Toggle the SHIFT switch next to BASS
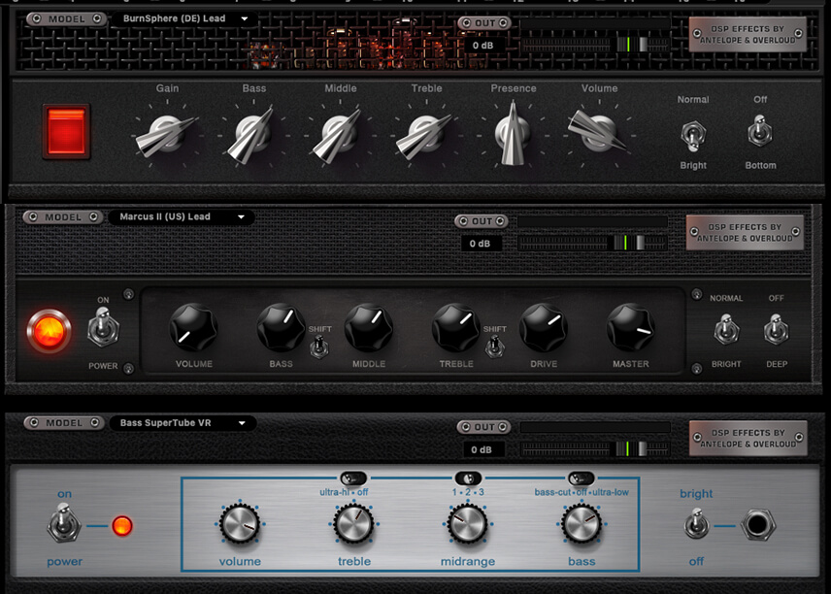 tap(319, 347)
